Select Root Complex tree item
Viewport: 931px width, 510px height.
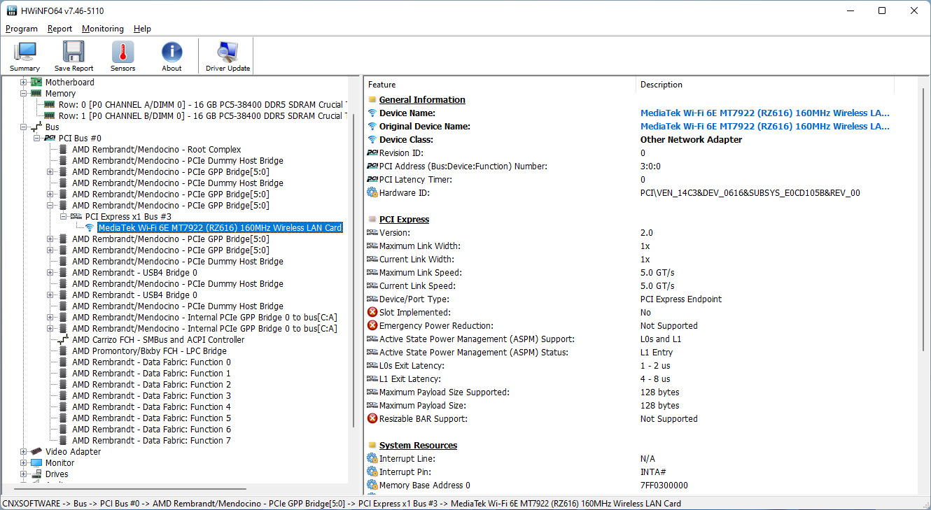pos(157,150)
